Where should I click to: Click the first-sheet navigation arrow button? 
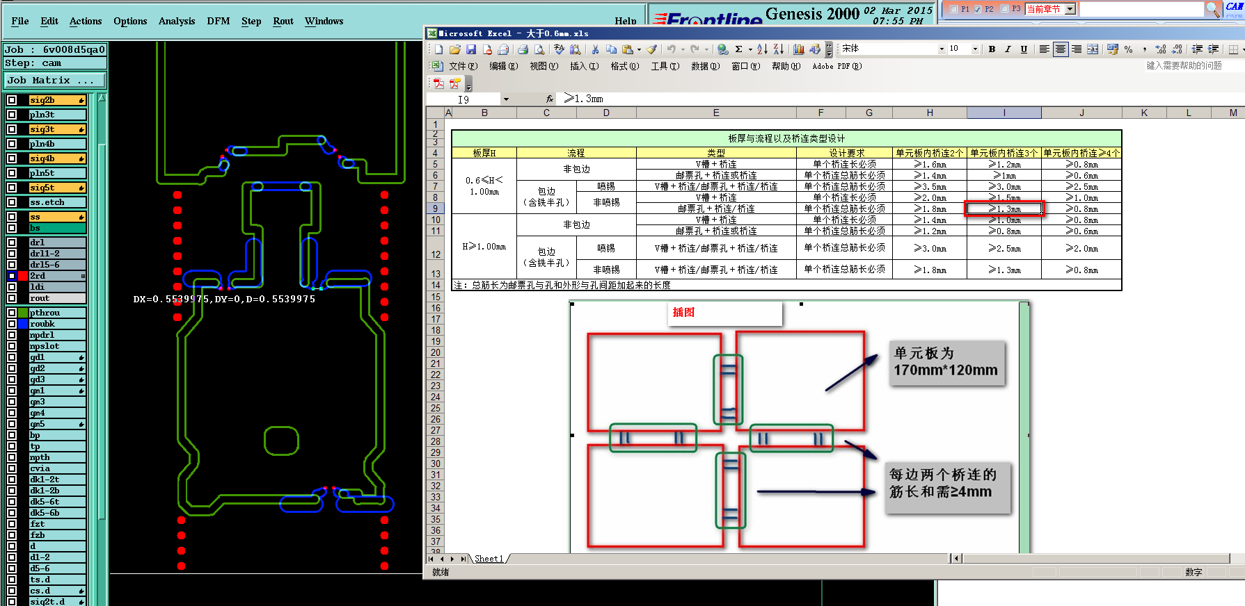click(x=431, y=559)
